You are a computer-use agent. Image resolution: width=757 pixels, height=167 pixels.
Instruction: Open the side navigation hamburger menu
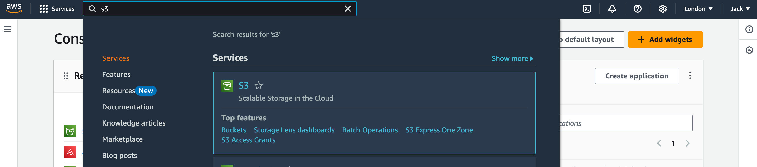[x=7, y=29]
